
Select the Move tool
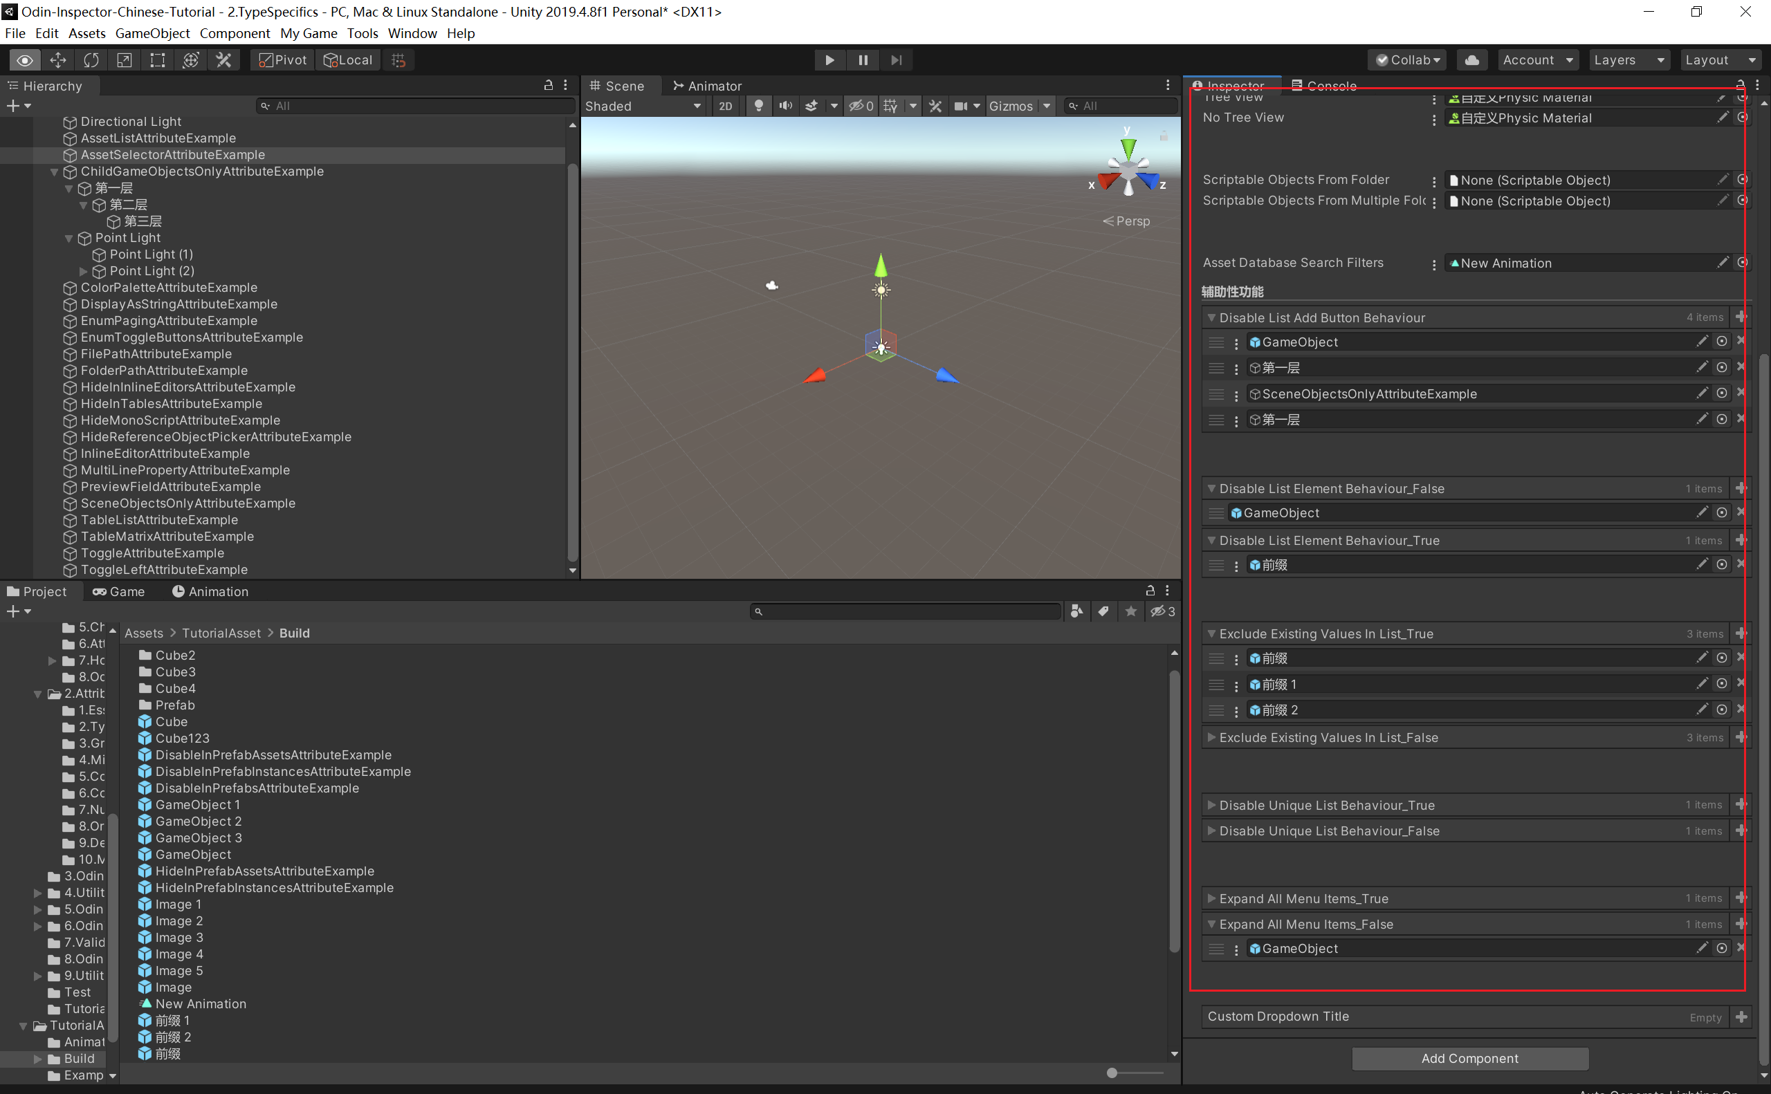[x=58, y=60]
